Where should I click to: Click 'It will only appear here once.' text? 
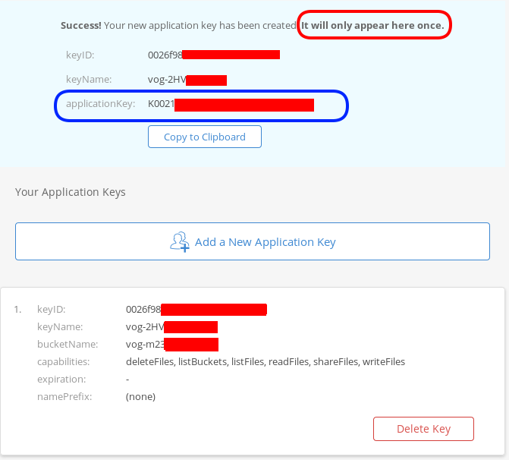[372, 25]
